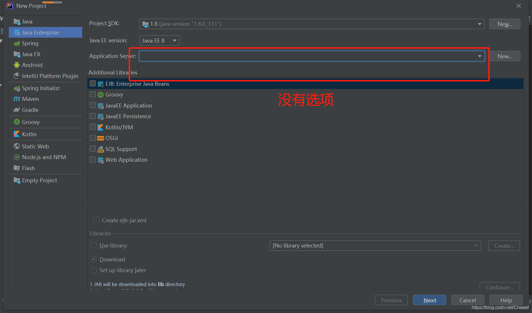This screenshot has height=313, width=532.
Task: Check the JavaEE Application checkbox
Action: click(x=93, y=105)
